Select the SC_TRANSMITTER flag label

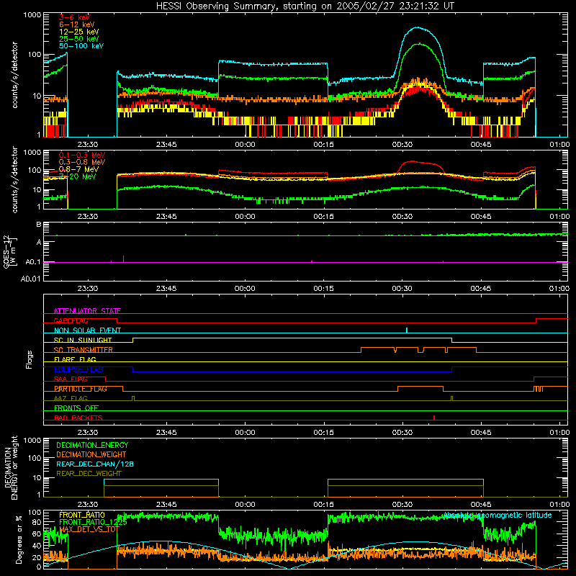pos(84,350)
